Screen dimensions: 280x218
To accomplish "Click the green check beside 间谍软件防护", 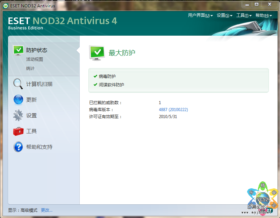I will click(x=95, y=85).
